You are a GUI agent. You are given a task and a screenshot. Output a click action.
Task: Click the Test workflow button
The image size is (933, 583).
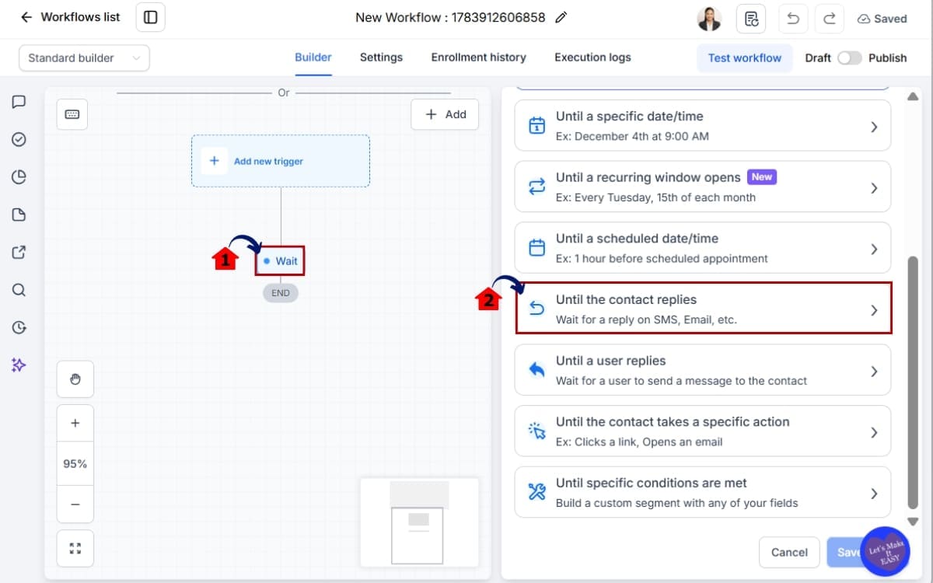745,58
